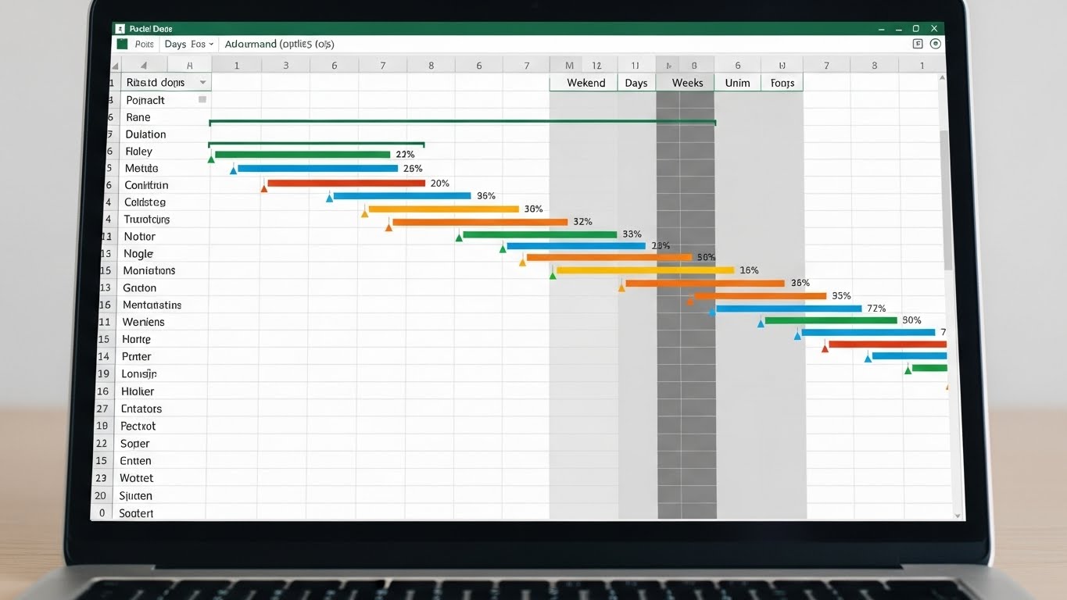Click the red start marker of the 20% bar

click(x=264, y=187)
